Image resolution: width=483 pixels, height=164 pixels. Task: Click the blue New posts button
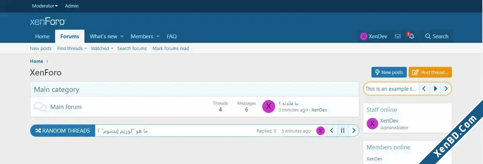point(389,72)
